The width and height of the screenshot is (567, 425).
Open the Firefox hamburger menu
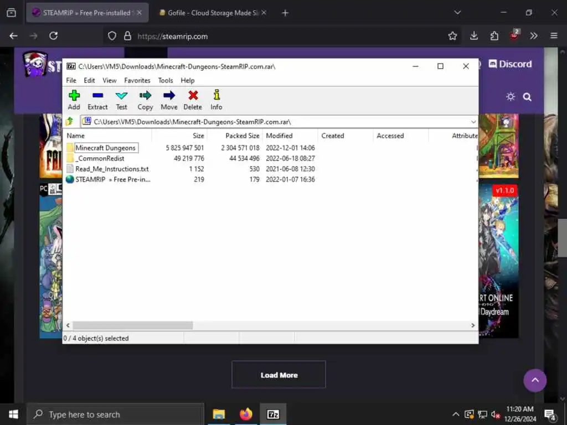pyautogui.click(x=554, y=36)
